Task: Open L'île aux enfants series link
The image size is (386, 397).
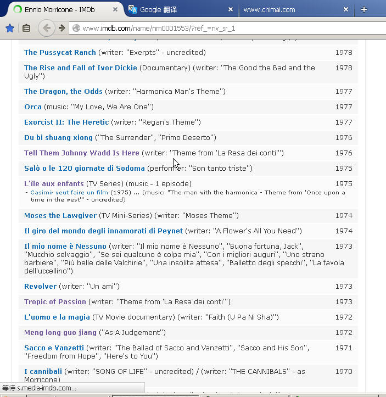Action: tap(54, 184)
